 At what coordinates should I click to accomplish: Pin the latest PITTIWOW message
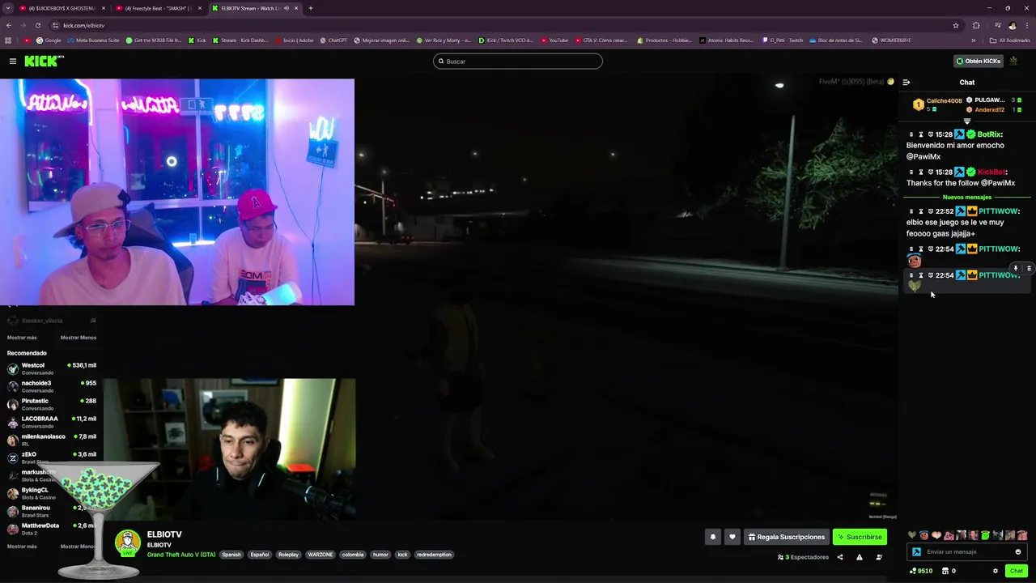coord(1016,269)
